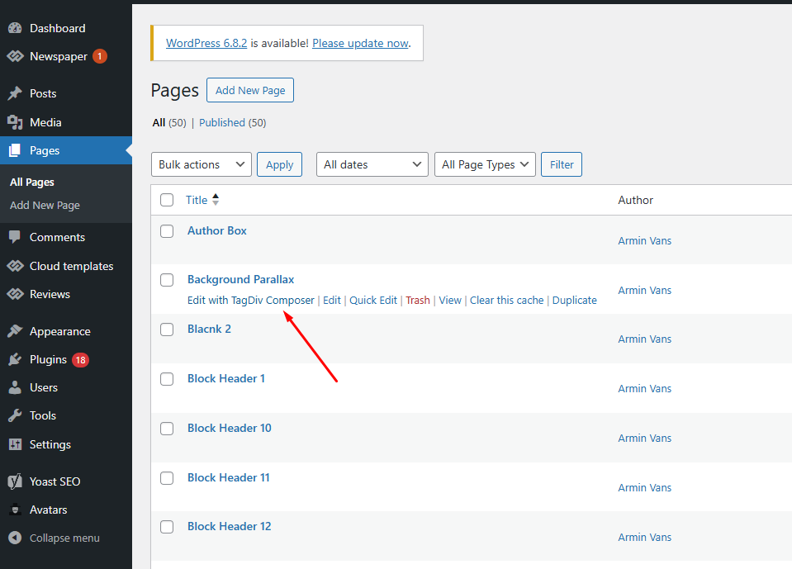Open the Bulk actions dropdown
The height and width of the screenshot is (569, 792).
(x=201, y=164)
